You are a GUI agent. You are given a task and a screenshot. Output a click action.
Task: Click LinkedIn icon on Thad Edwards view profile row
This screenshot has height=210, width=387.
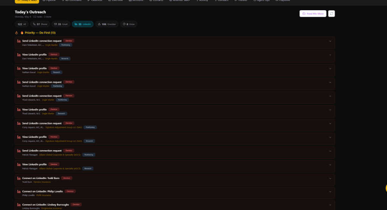tap(19, 110)
